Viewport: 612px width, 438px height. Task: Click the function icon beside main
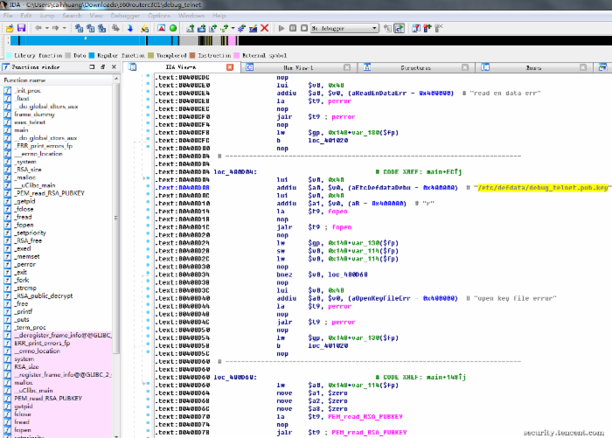7,129
